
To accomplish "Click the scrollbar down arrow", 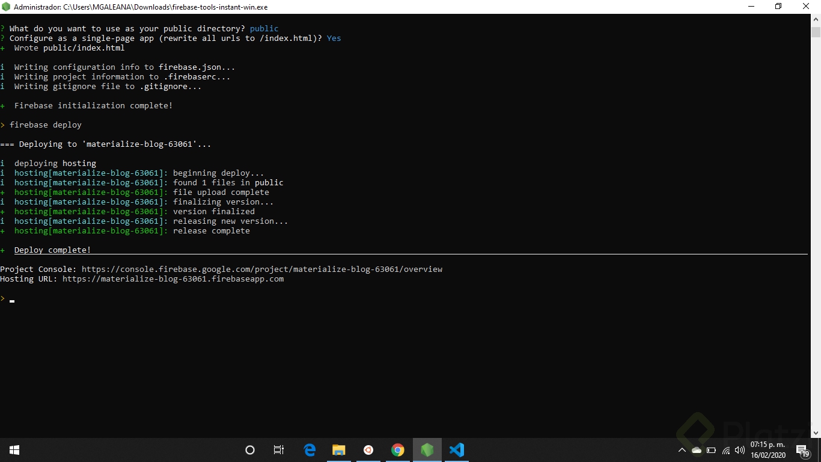I will point(816,433).
